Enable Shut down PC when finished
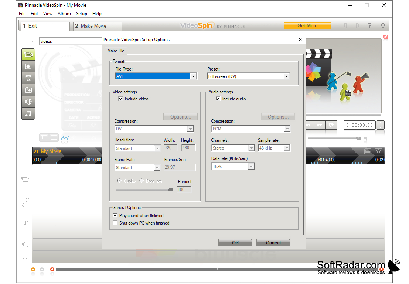This screenshot has width=409, height=284. [115, 223]
